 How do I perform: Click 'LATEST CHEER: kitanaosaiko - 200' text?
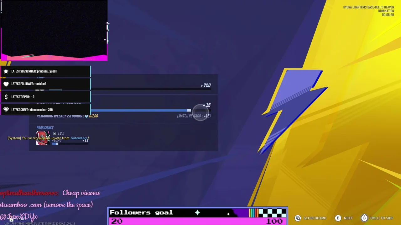coord(32,110)
